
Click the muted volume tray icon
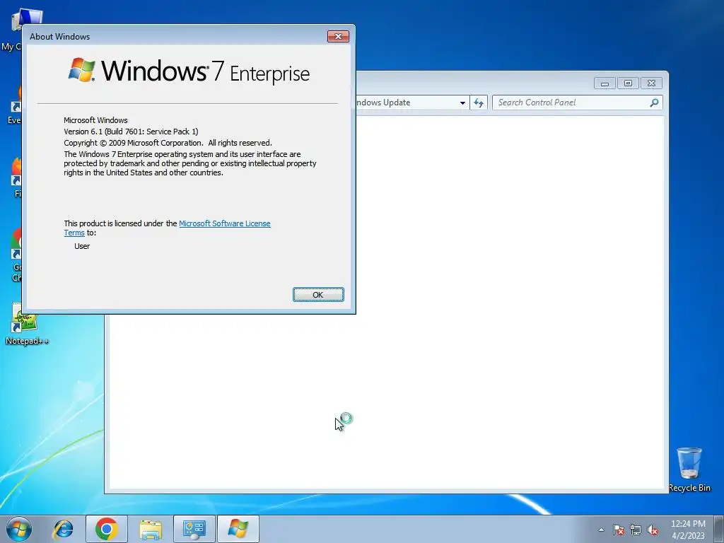coord(653,530)
